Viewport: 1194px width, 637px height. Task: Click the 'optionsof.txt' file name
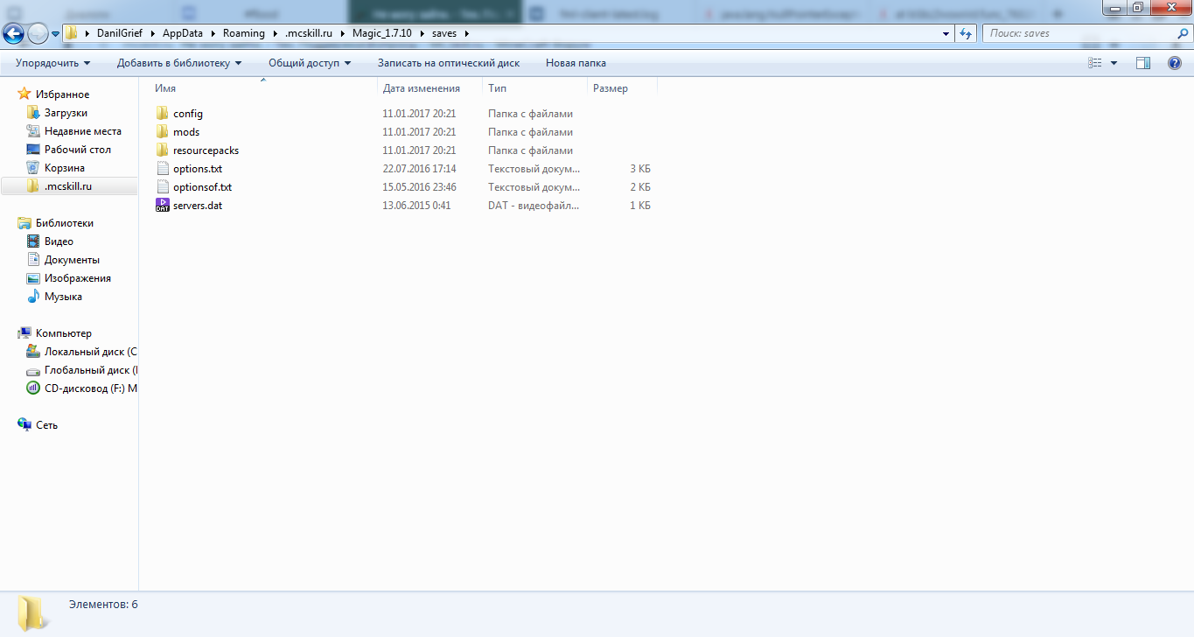(202, 187)
